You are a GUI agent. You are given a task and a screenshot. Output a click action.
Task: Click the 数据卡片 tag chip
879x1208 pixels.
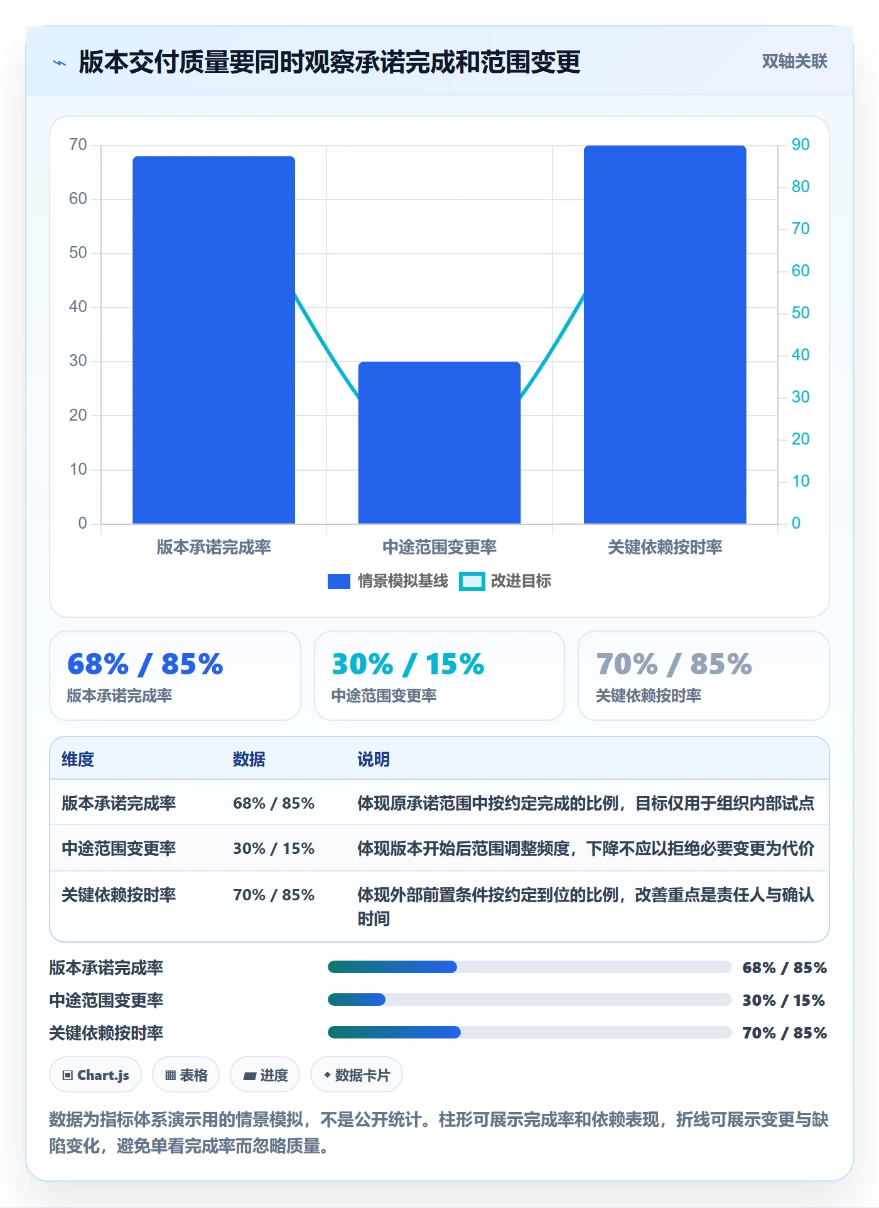point(357,1075)
